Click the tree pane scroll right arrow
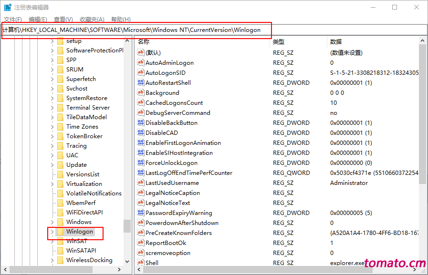The width and height of the screenshot is (428, 275). (119, 270)
